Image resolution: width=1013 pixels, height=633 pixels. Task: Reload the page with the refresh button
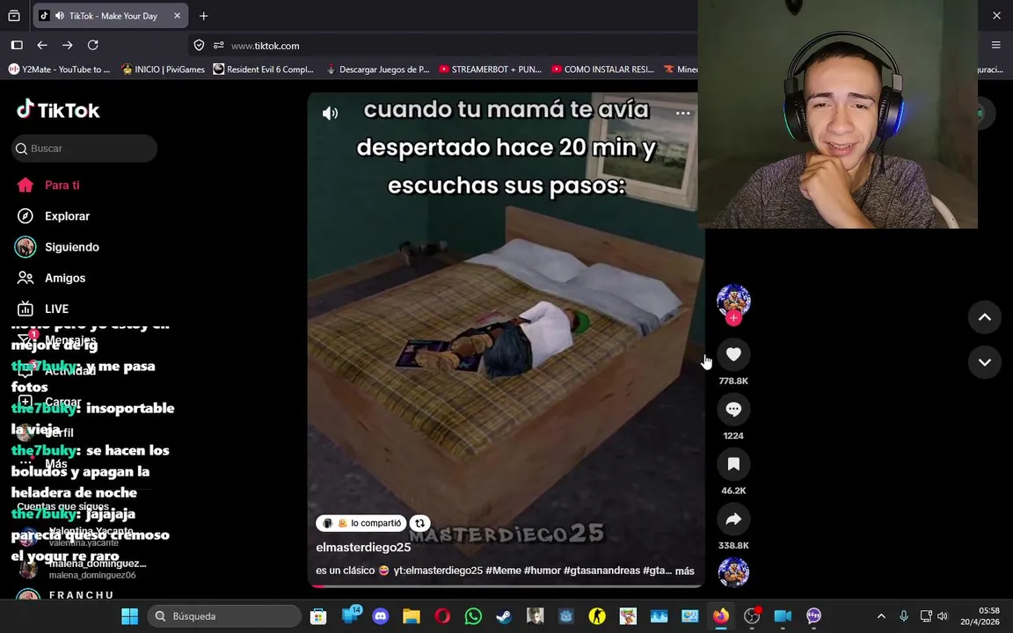[x=93, y=45]
